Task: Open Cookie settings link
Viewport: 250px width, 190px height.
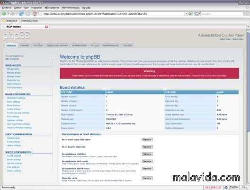Action: 14,156
